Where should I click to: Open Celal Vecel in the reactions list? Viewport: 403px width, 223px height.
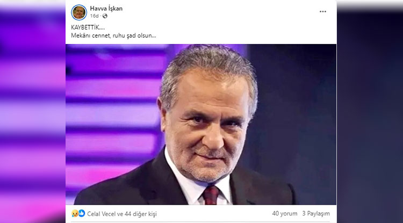pos(102,214)
